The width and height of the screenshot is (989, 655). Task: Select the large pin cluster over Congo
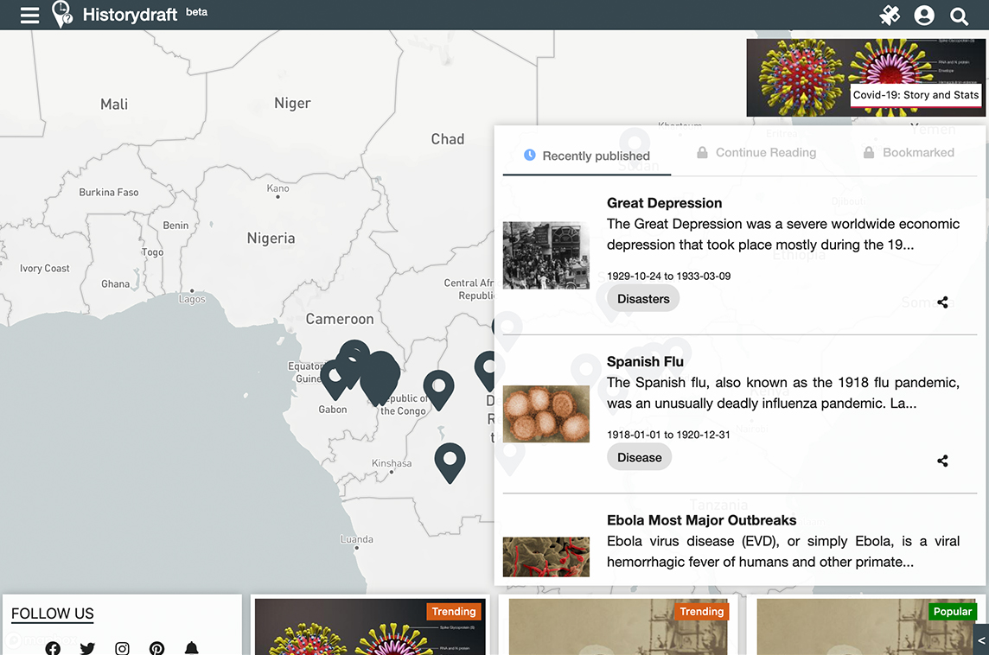click(380, 377)
